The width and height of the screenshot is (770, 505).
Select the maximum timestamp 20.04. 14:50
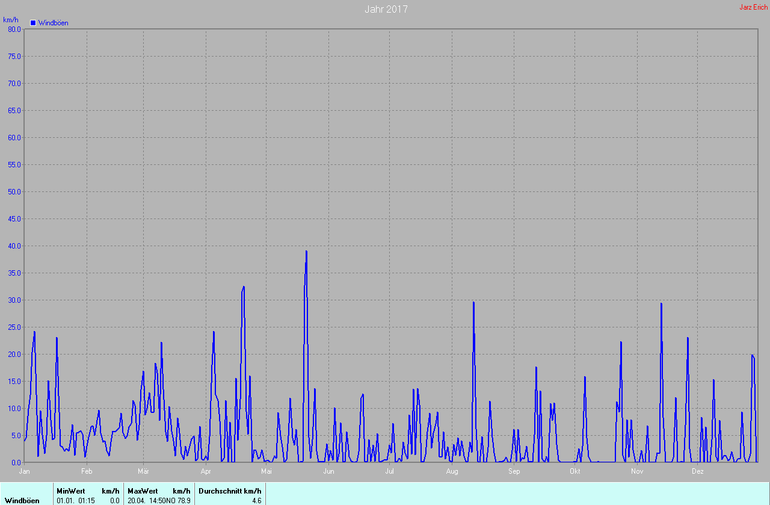147,501
